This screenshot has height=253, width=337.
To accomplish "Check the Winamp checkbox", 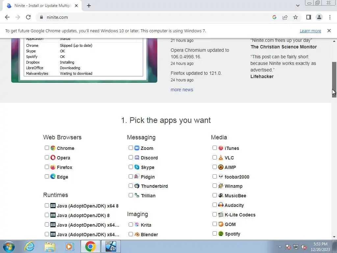I will point(215,186).
